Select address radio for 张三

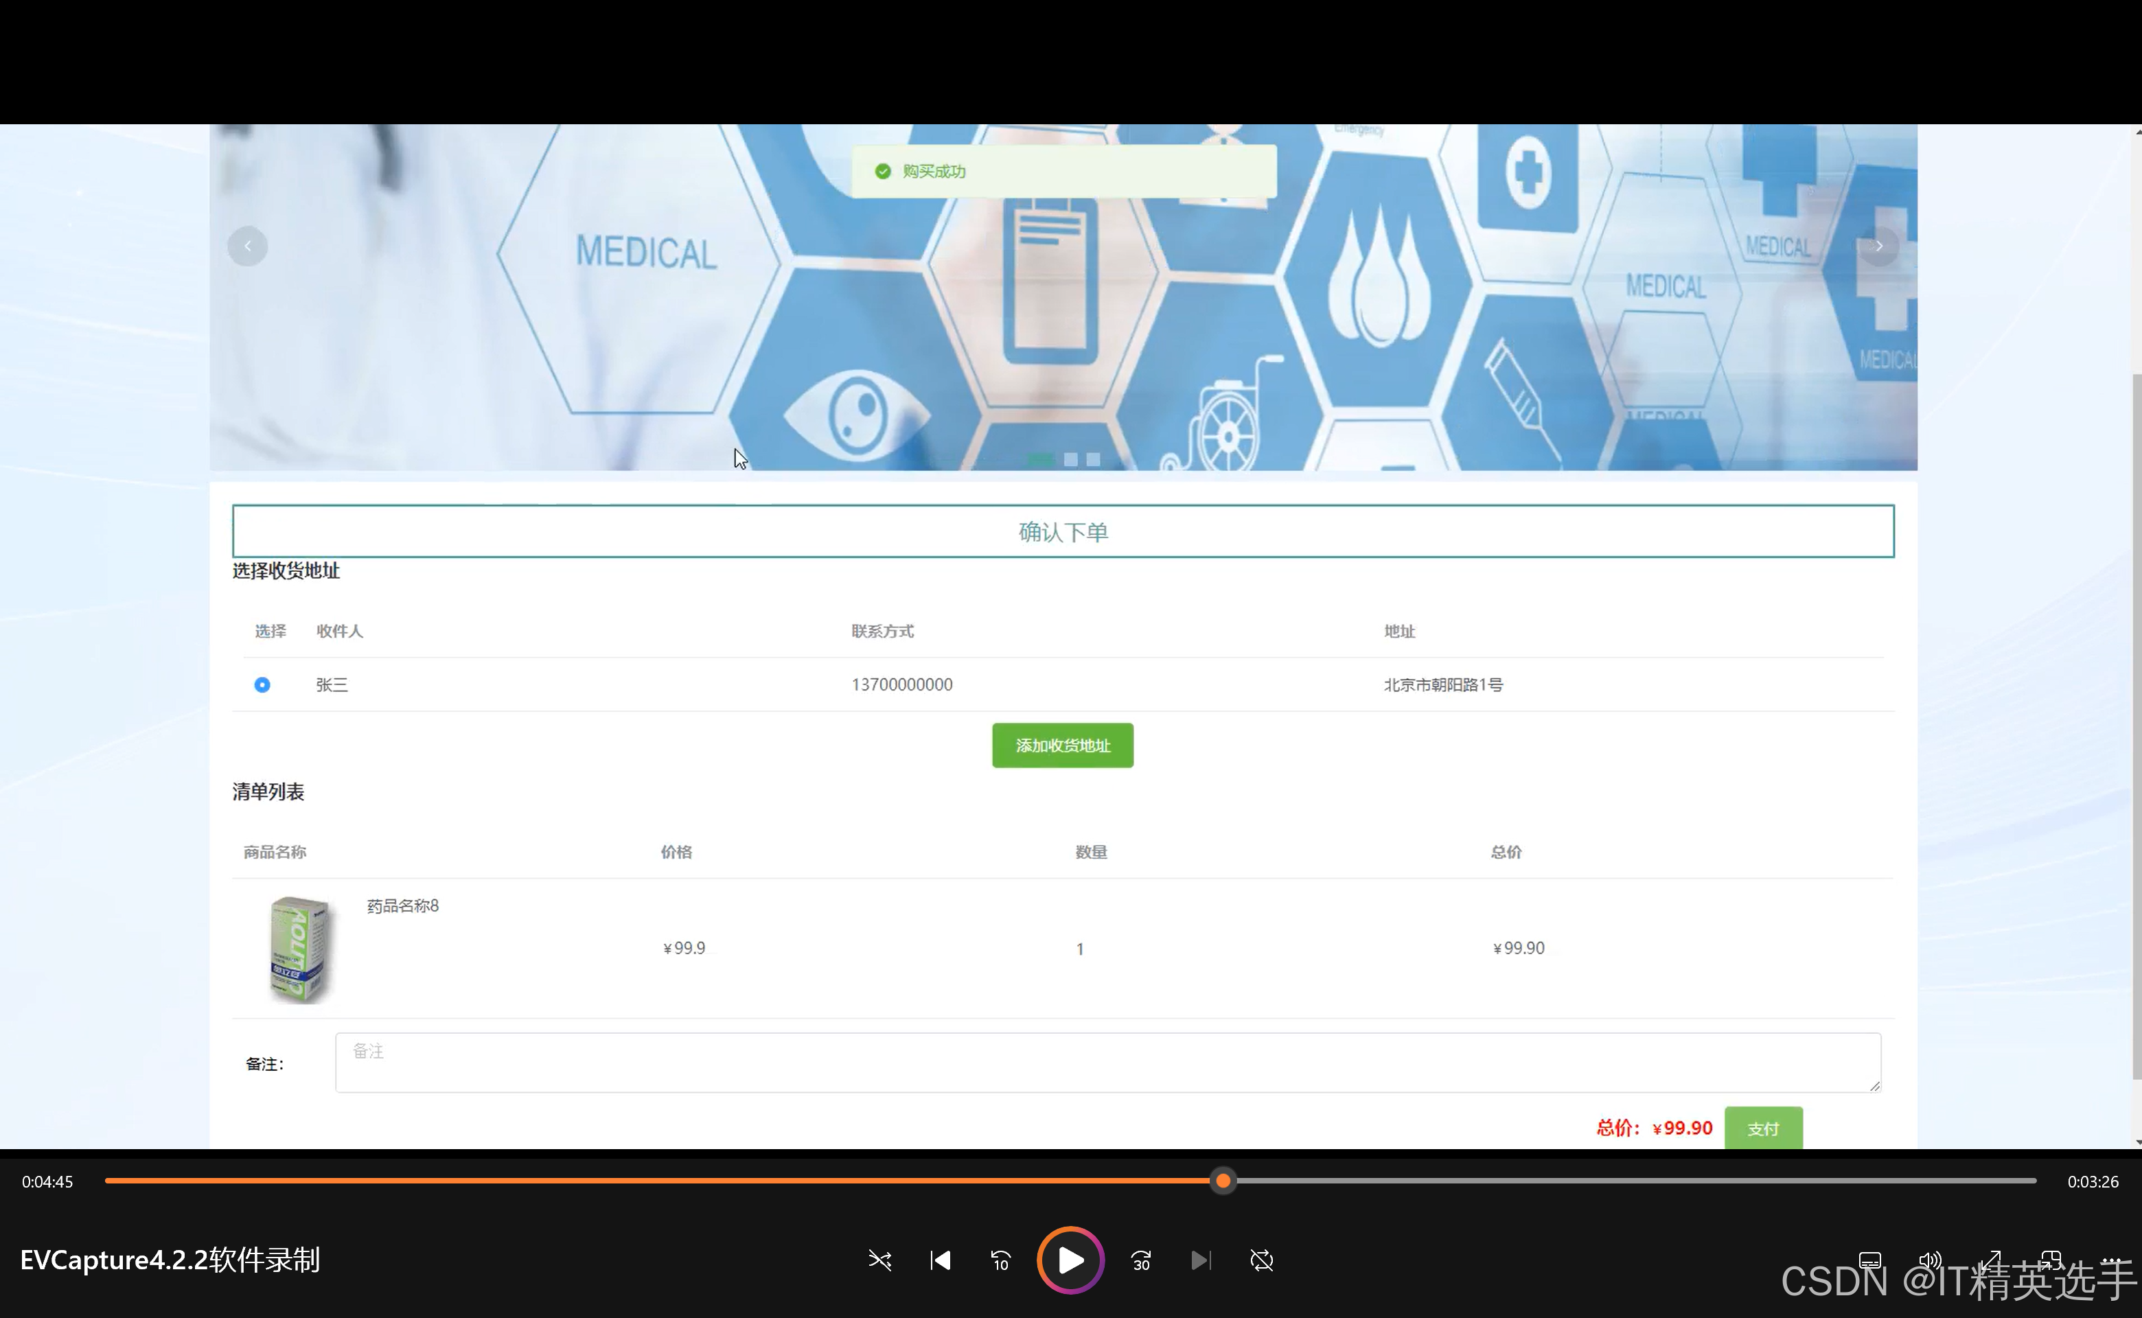tap(262, 685)
